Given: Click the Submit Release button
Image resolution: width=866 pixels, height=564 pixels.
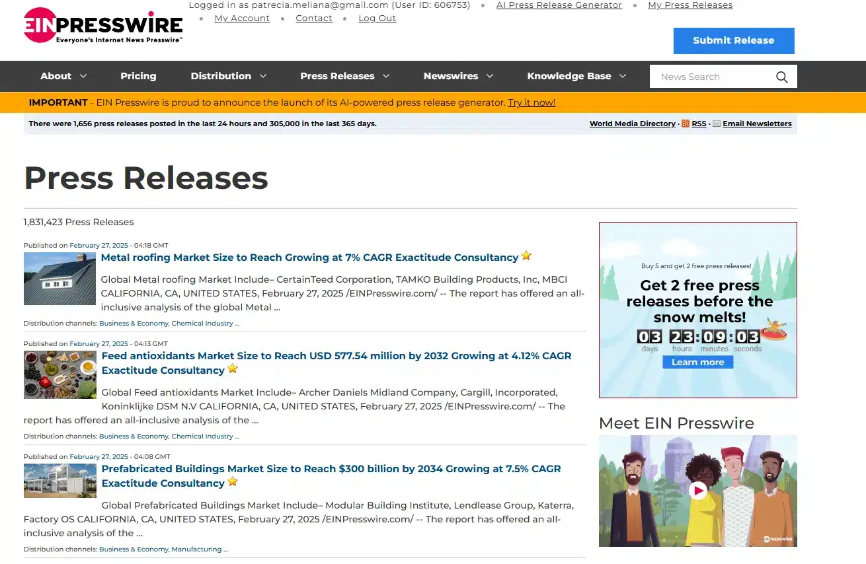Looking at the screenshot, I should (734, 40).
